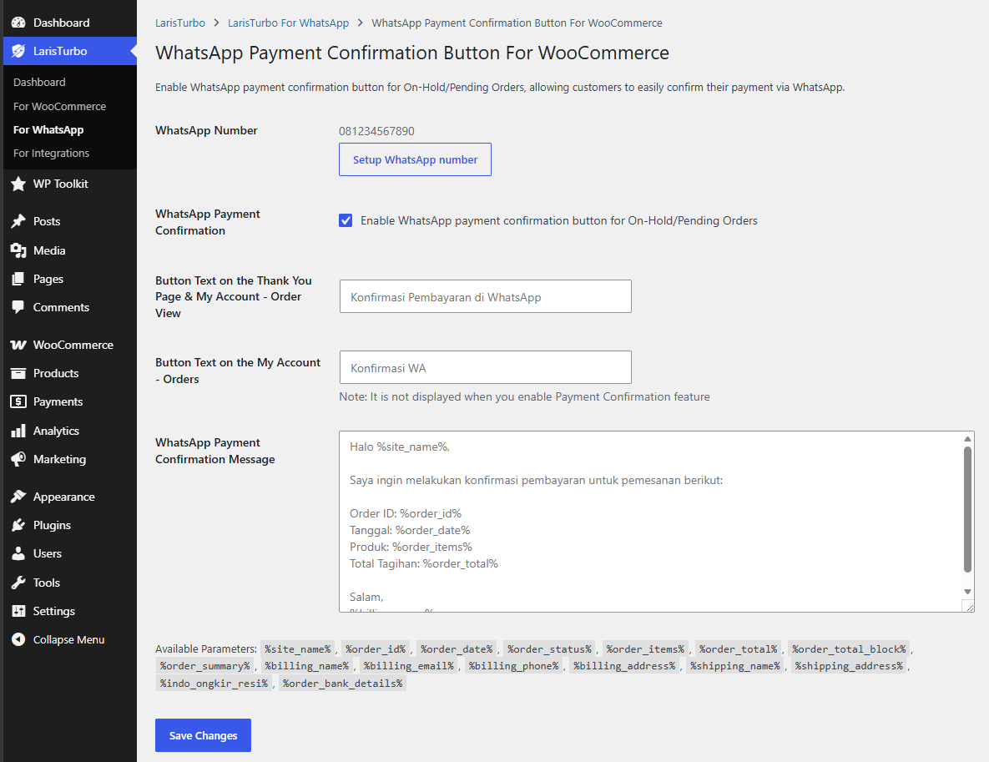Focus the My Account Orders button text field
This screenshot has width=989, height=762.
coord(485,367)
